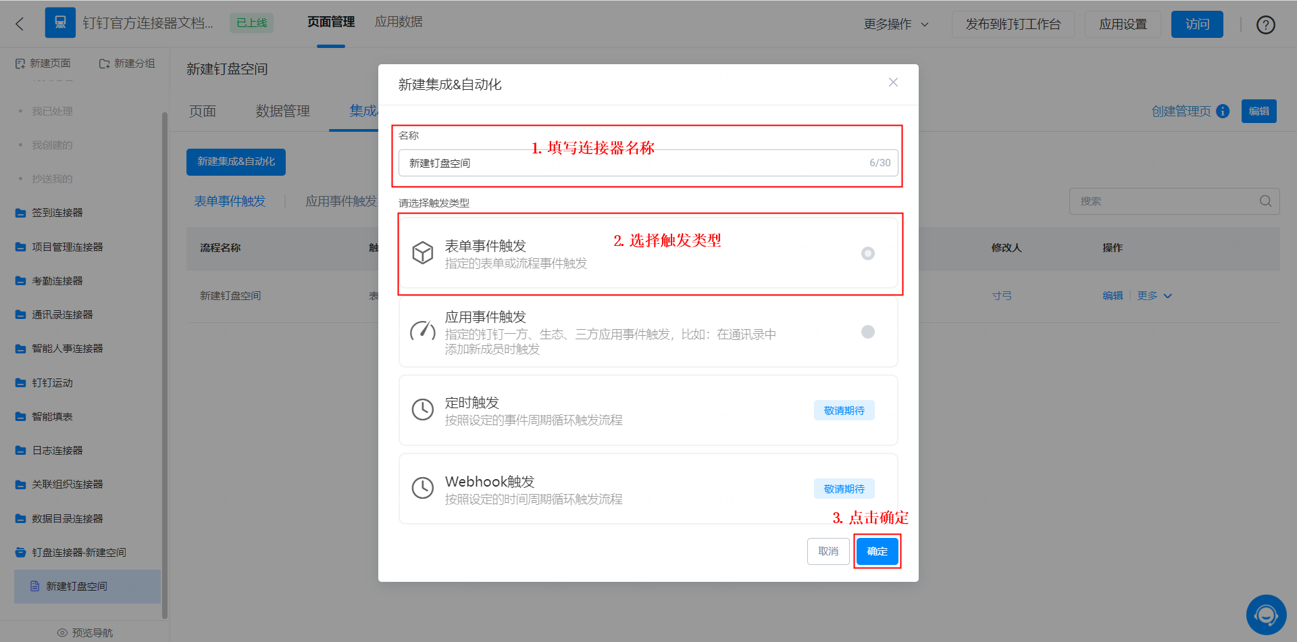The width and height of the screenshot is (1297, 642).
Task: Open the customer service chat bubble
Action: (1266, 615)
